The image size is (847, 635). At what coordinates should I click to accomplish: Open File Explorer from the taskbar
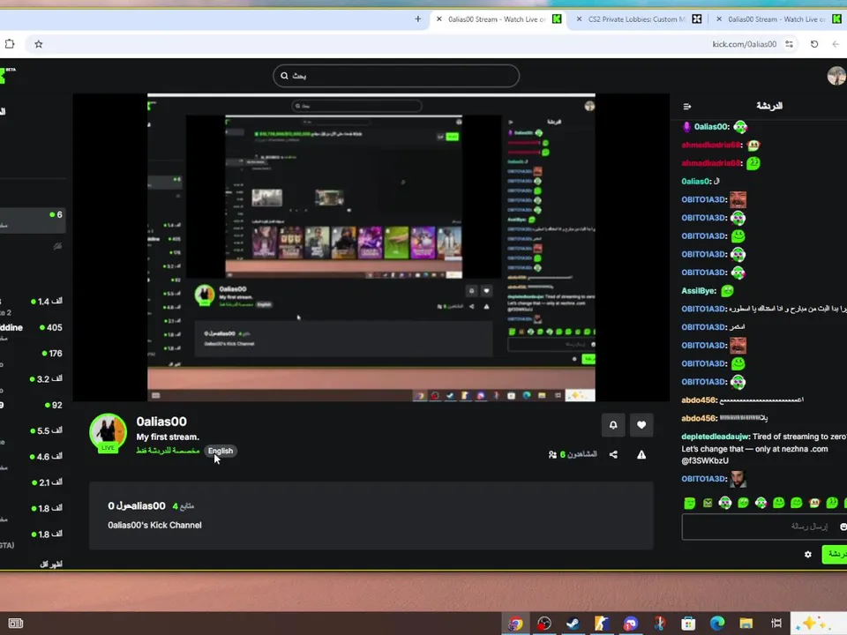pos(746,624)
